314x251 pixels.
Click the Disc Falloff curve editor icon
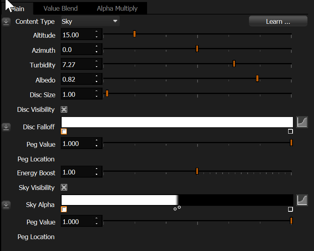(x=302, y=122)
